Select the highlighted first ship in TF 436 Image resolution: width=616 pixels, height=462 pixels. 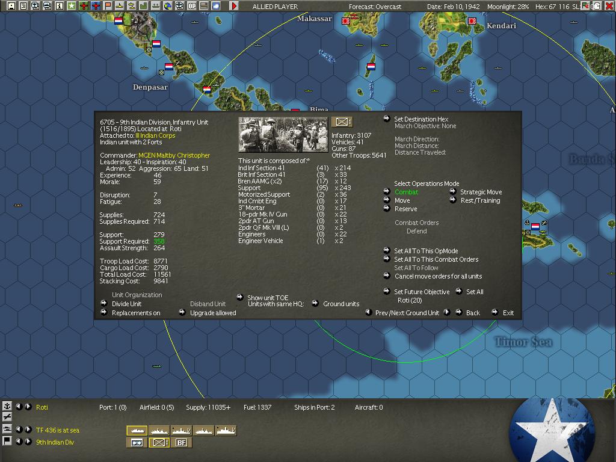click(137, 431)
